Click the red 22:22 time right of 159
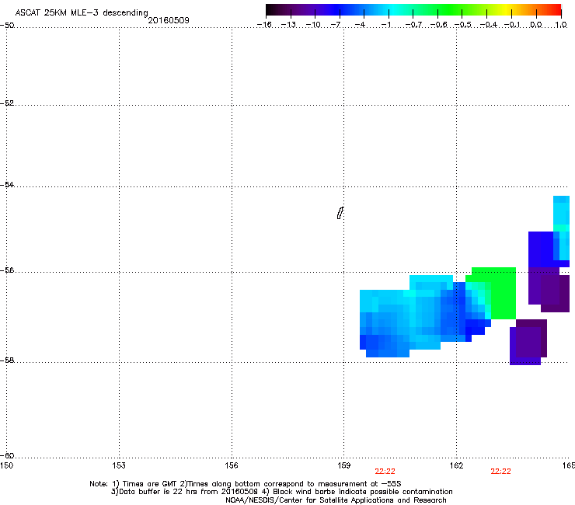575x505 pixels. (385, 472)
